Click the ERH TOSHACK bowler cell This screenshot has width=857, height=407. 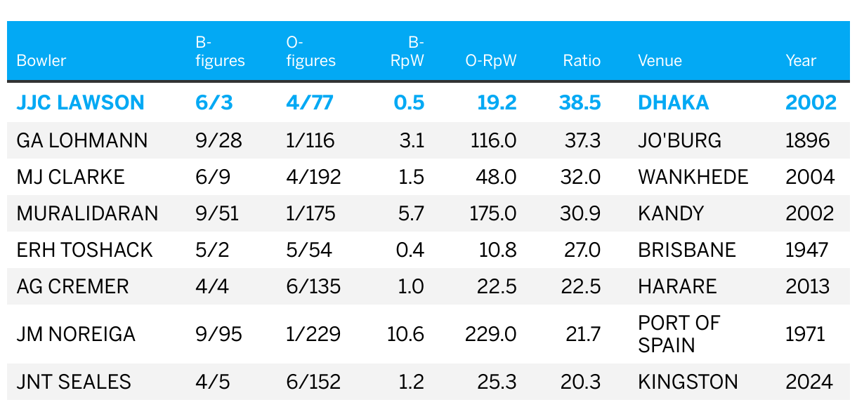pyautogui.click(x=84, y=250)
